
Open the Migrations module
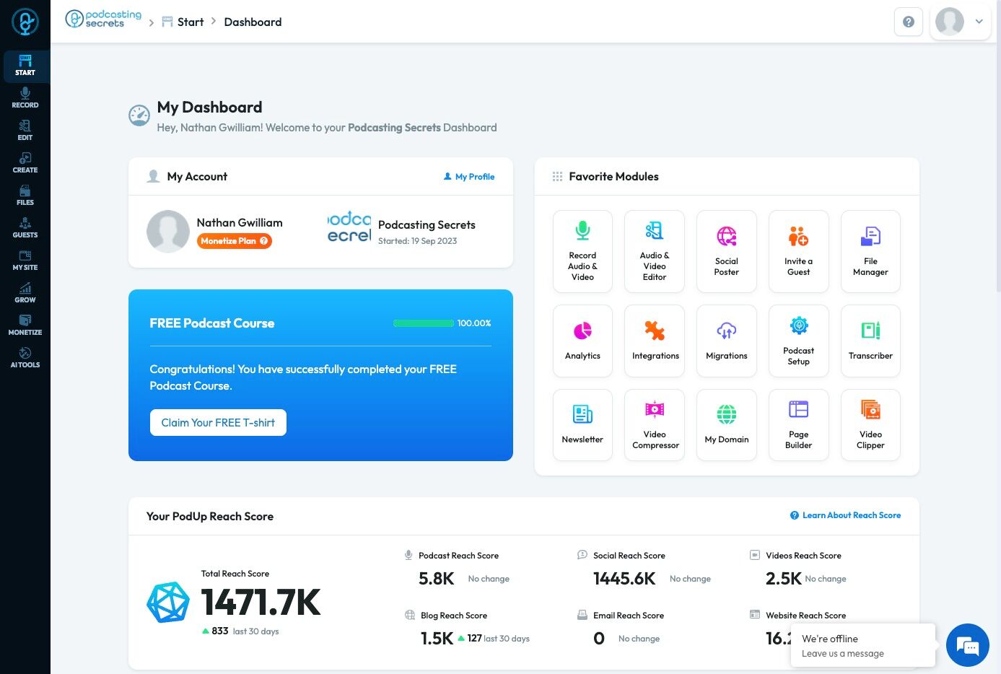point(727,341)
